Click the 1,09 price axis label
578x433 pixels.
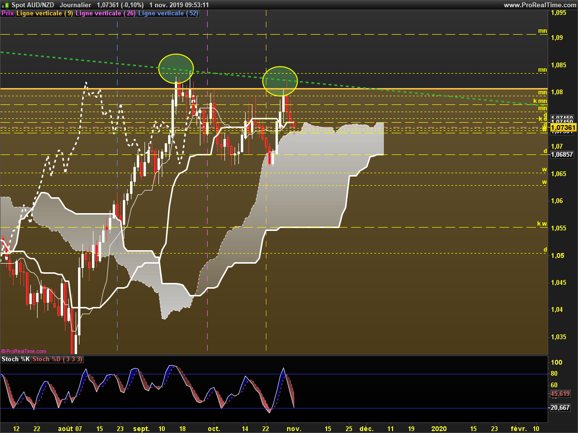click(x=557, y=37)
